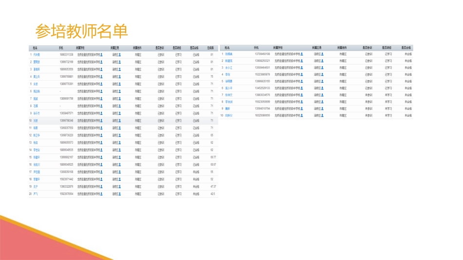
Task: Click the school person icon in row 18 of the 20-row table
Action: pyautogui.click(x=101, y=179)
